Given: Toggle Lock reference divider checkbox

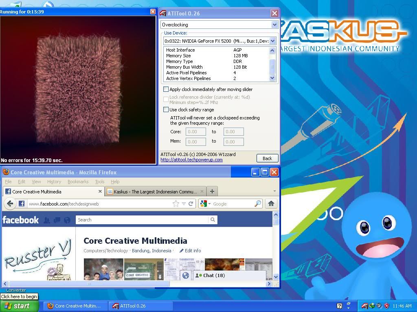Looking at the screenshot, I should (166, 100).
